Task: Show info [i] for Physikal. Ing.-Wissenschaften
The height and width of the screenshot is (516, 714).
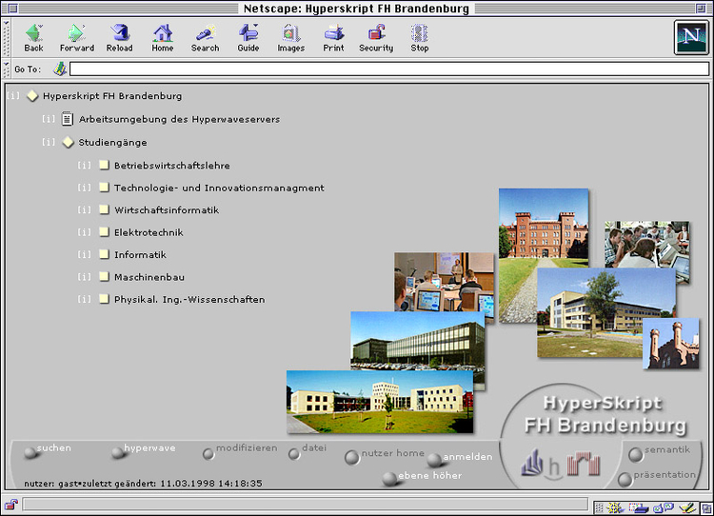Action: click(x=84, y=299)
